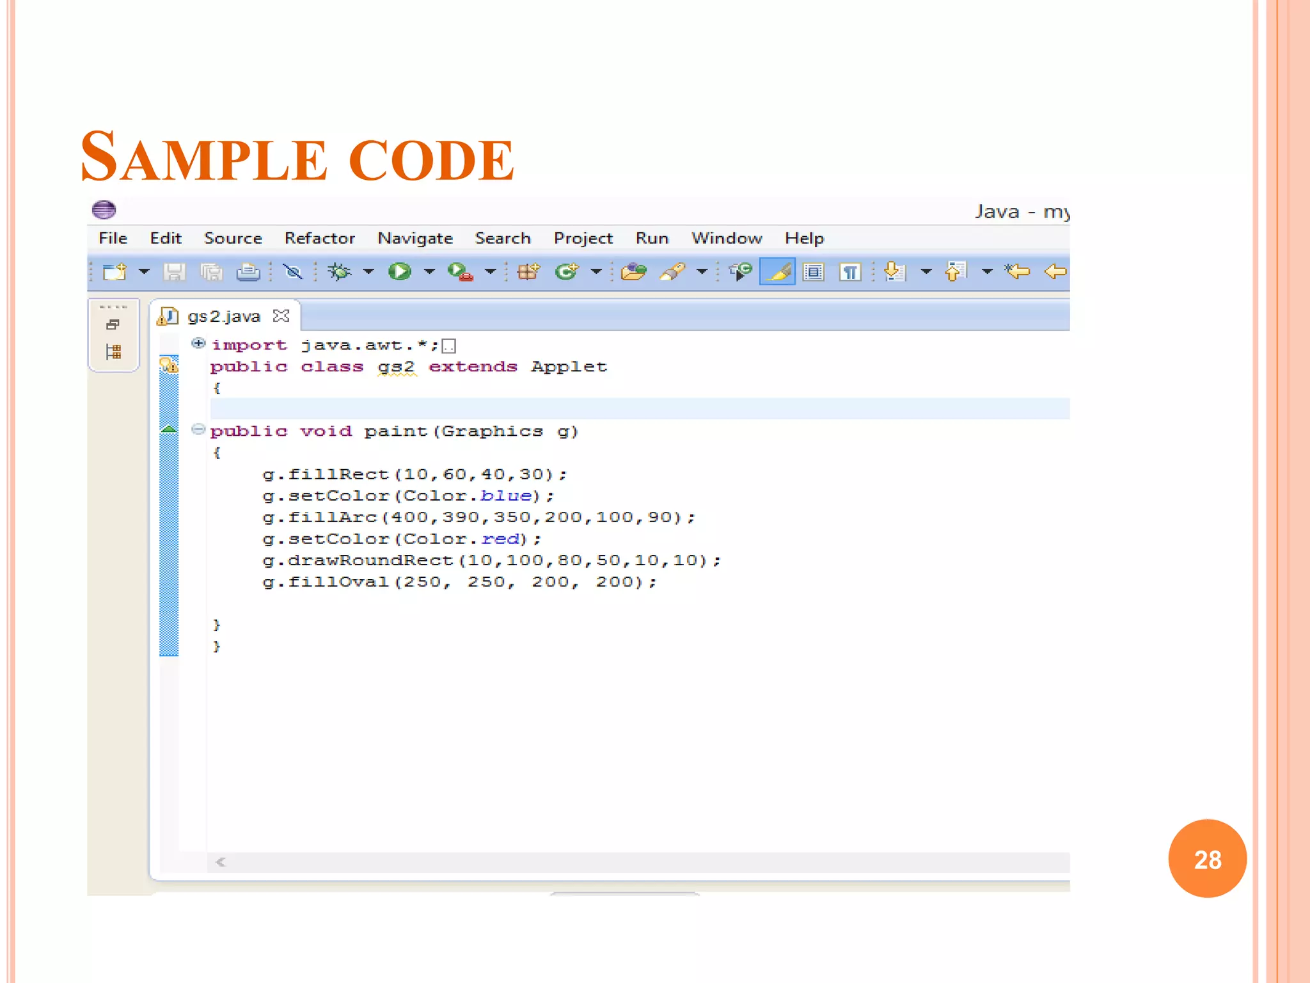
Task: Click the warning marker beside class gs2
Action: click(x=169, y=365)
